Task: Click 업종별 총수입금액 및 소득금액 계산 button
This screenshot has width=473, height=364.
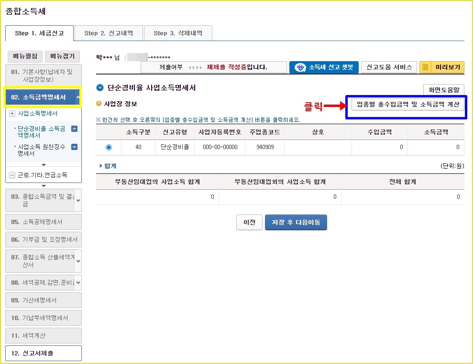Action: pyautogui.click(x=408, y=105)
